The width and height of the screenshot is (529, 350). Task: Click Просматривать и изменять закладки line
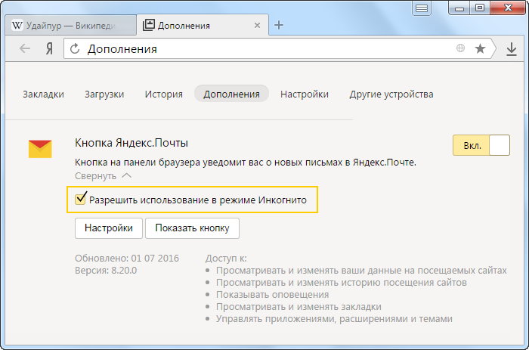[299, 307]
